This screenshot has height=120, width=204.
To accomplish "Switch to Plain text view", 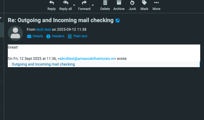I will coord(78,36).
